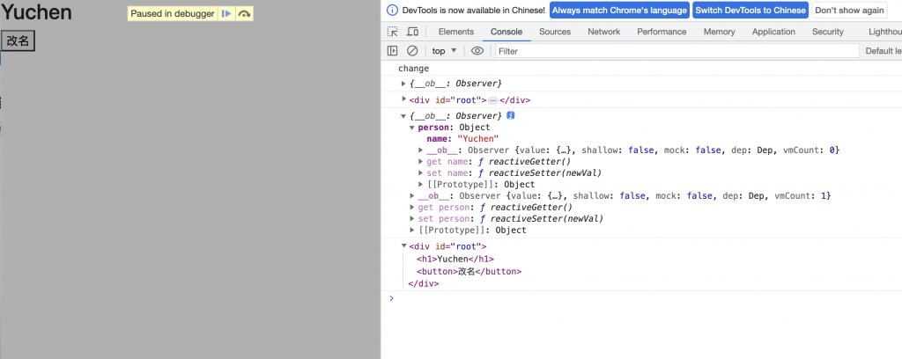Screen dimensions: 902x359
Task: Clear console icon
Action: click(412, 50)
